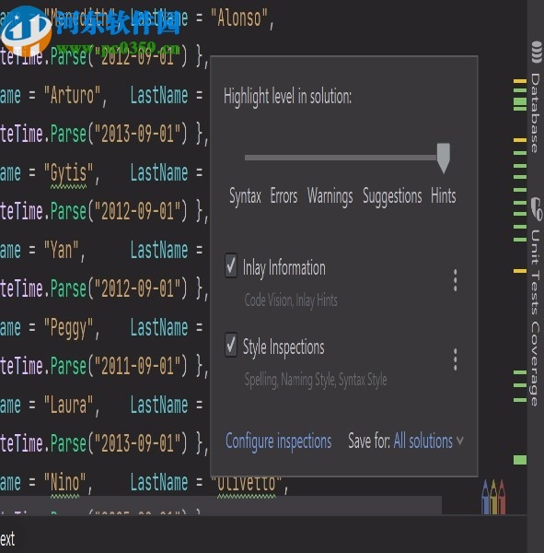544x553 pixels.
Task: Toggle the Style Inspections checkbox
Action: (x=231, y=345)
